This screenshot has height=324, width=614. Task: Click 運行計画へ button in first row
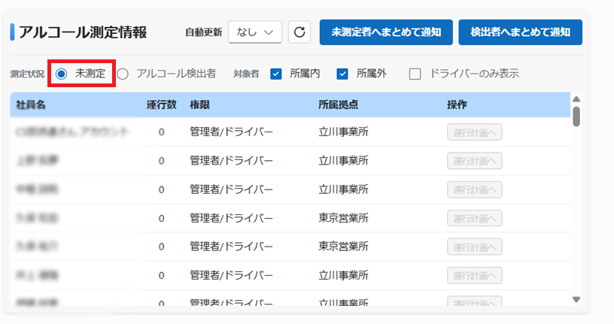[x=475, y=132]
